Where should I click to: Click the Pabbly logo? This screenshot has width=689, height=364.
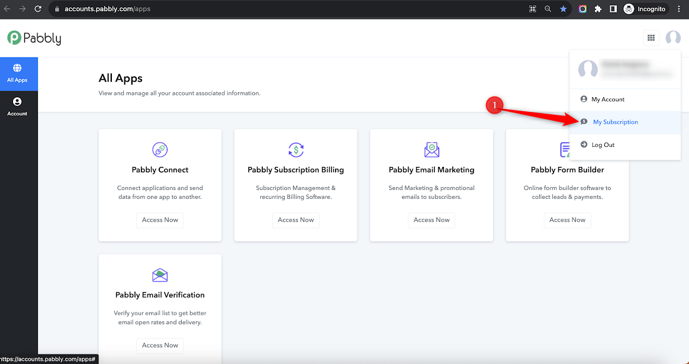[34, 38]
